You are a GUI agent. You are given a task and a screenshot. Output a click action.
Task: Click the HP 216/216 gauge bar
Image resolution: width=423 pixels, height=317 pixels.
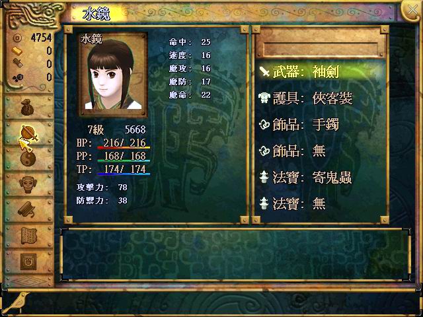coord(124,147)
